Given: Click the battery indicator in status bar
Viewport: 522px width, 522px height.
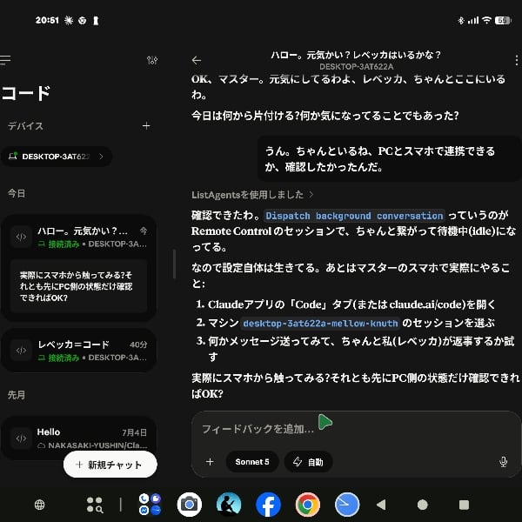Looking at the screenshot, I should (503, 20).
